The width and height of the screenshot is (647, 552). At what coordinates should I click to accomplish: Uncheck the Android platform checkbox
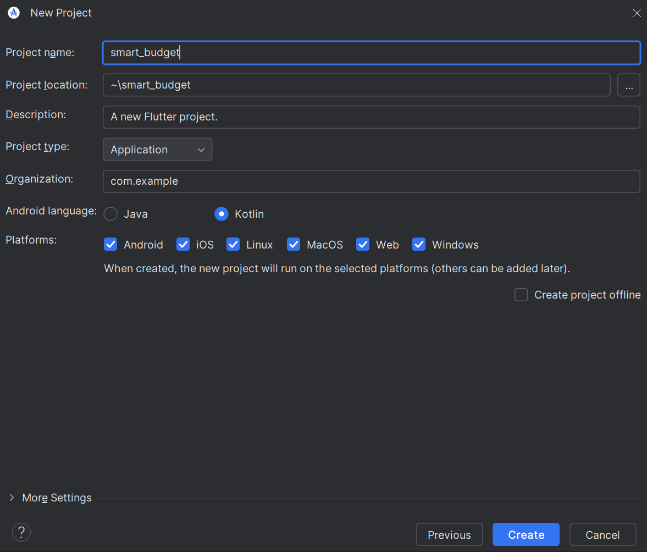coord(110,244)
